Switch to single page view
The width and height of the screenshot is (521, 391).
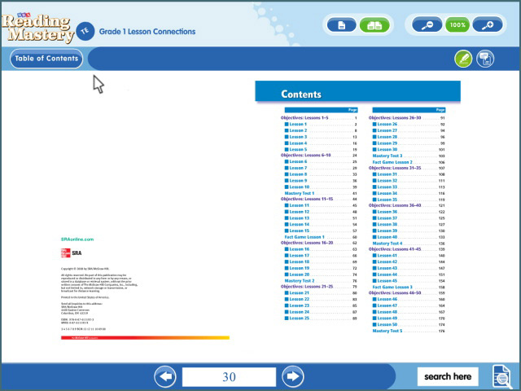coord(341,25)
